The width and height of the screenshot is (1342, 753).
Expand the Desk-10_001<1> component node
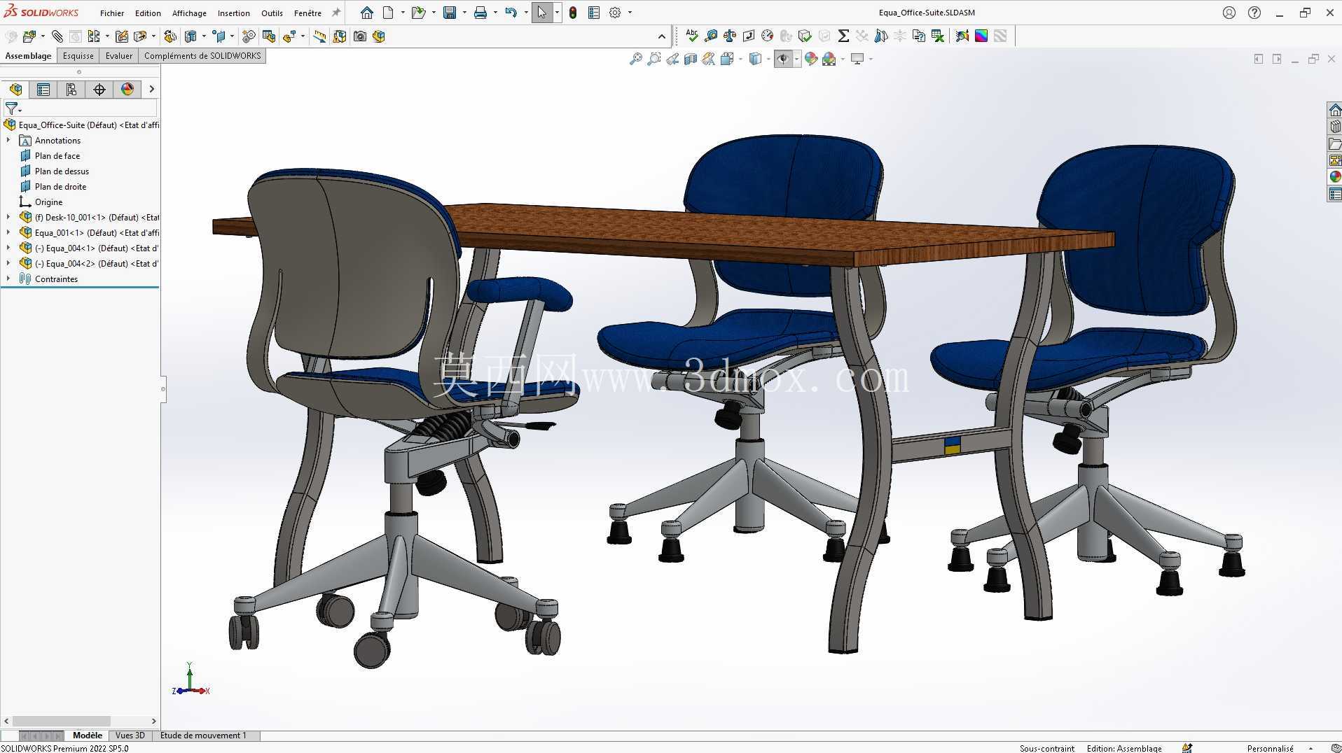(x=8, y=217)
